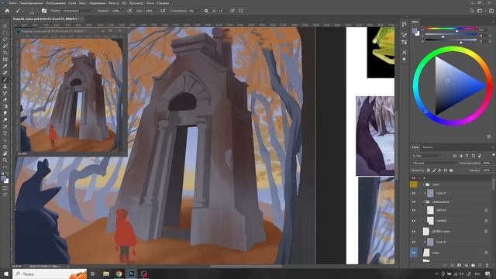This screenshot has width=496, height=279.
Task: Open the Фильтр menu
Action: [x=113, y=3]
